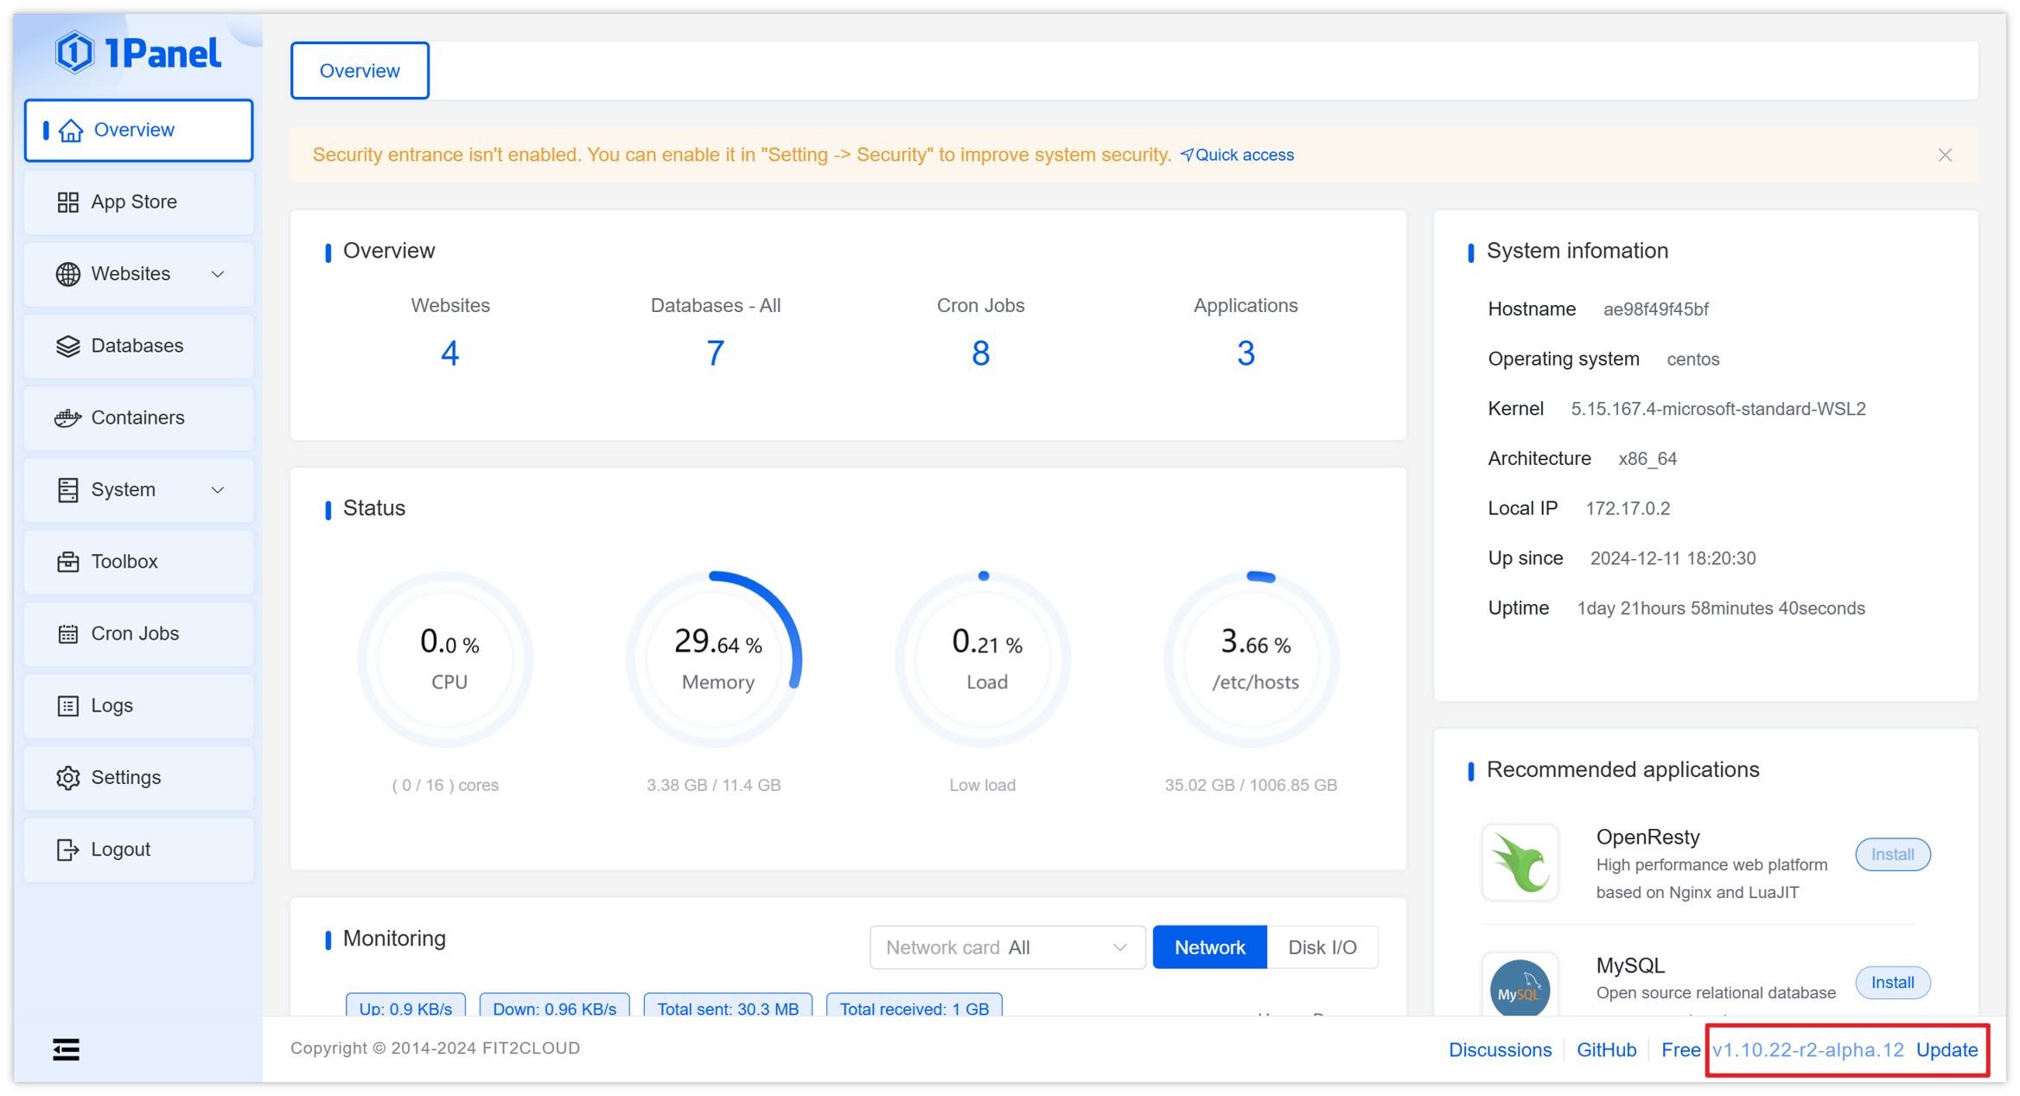
Task: Click the OpenResty application logo
Action: pyautogui.click(x=1520, y=863)
